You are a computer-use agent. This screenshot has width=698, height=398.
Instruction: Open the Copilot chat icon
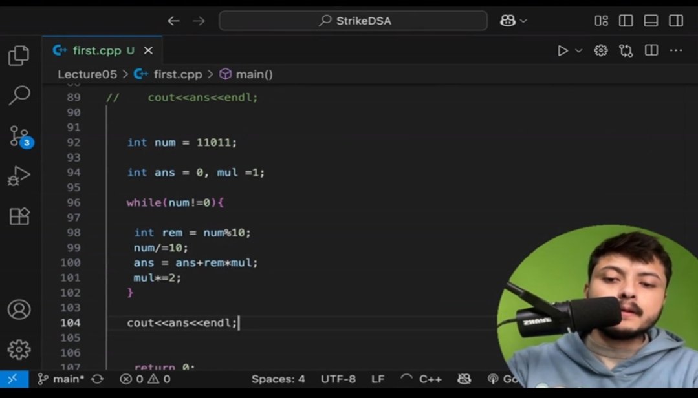click(x=508, y=21)
